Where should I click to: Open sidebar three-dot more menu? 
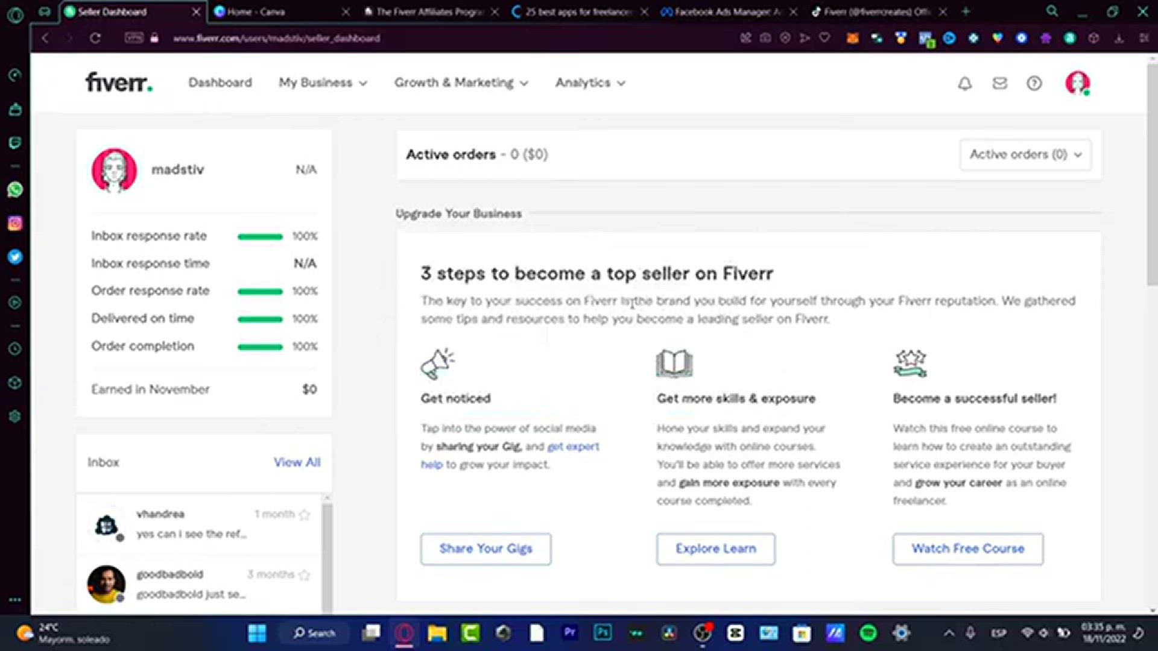(15, 600)
